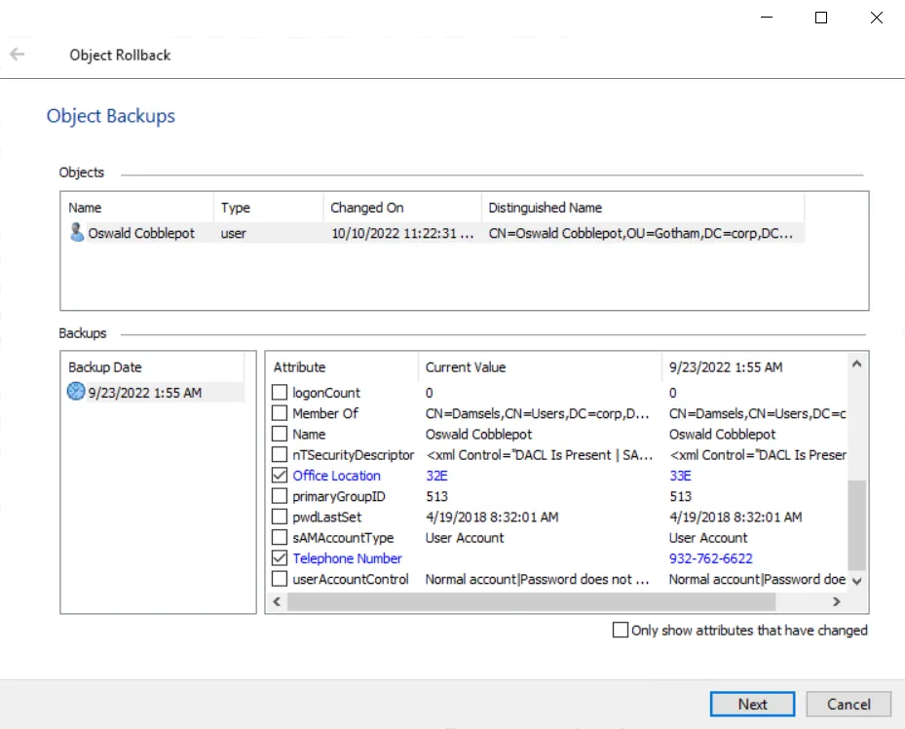Viewport: 905px width, 729px height.
Task: Uncheck the Office Location checkbox
Action: click(x=280, y=476)
